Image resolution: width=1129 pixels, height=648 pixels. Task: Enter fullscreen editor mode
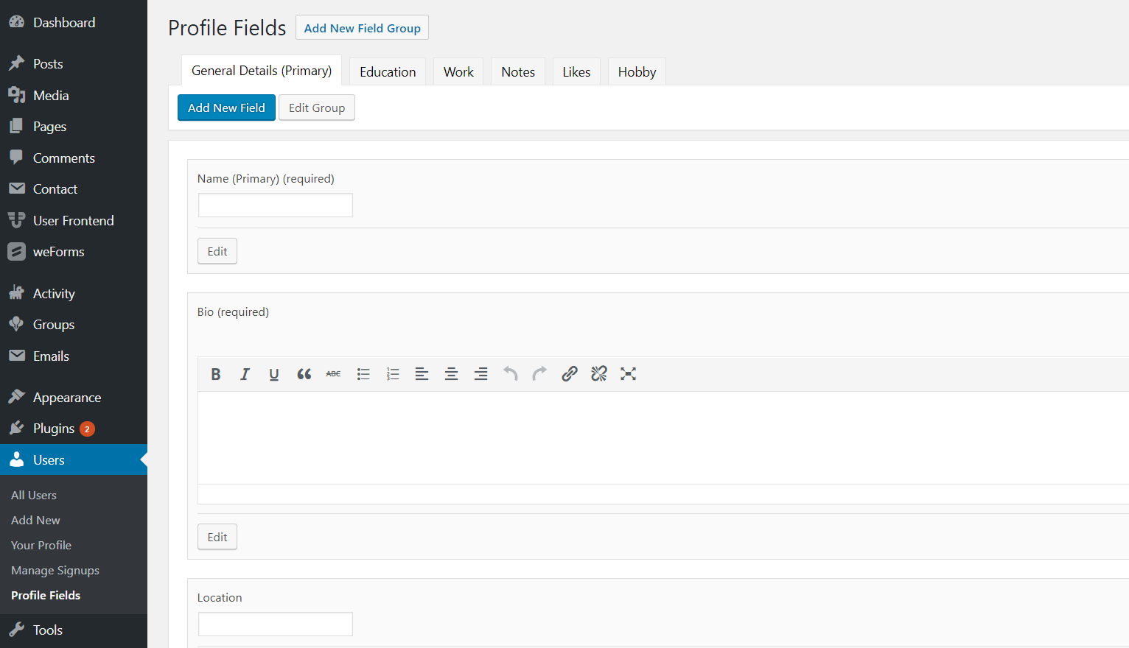(x=628, y=373)
